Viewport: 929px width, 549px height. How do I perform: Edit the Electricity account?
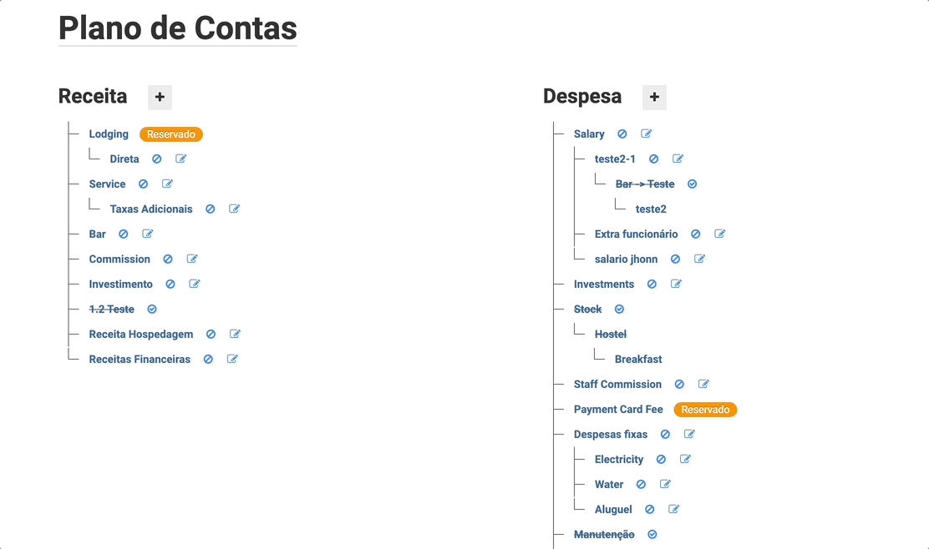686,459
